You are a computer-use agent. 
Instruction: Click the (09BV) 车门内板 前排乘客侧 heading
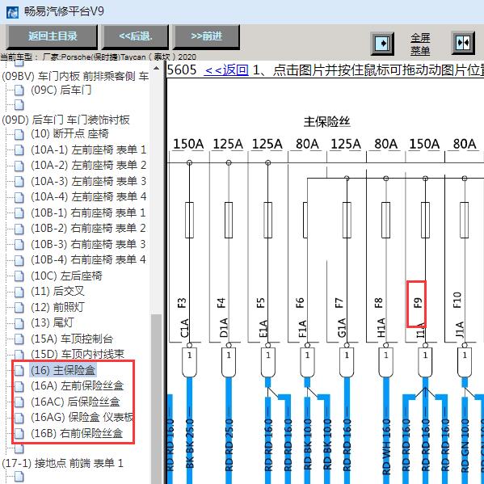75,76
